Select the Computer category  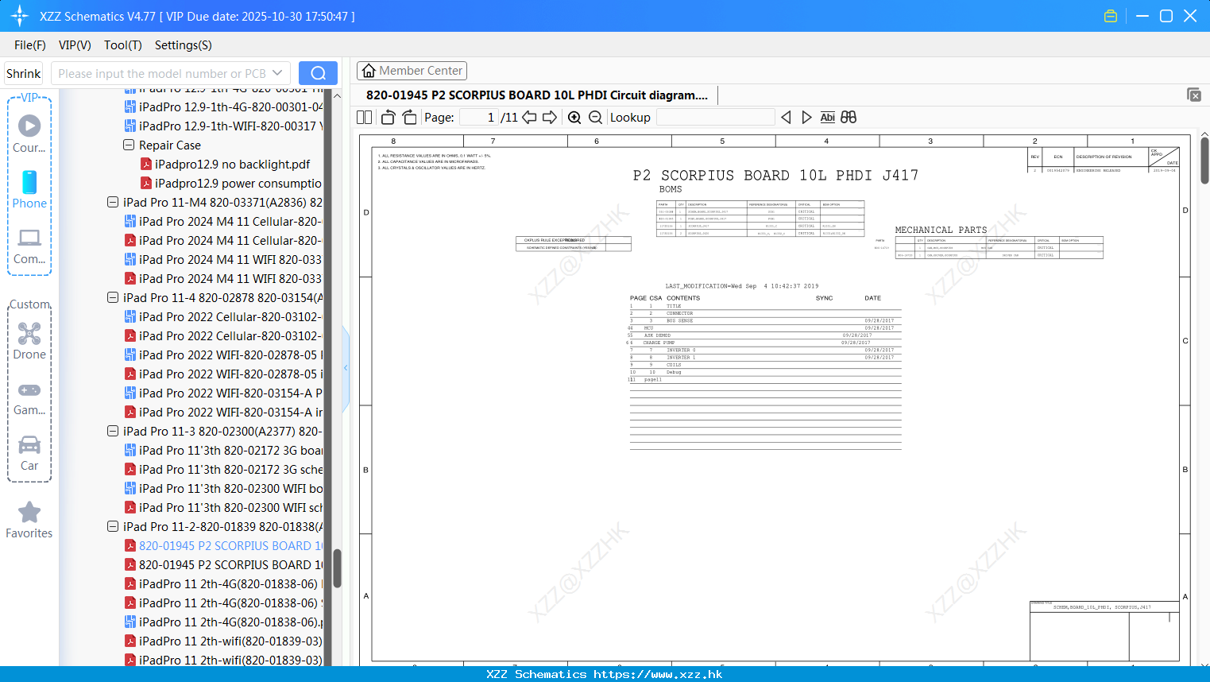[x=29, y=246]
